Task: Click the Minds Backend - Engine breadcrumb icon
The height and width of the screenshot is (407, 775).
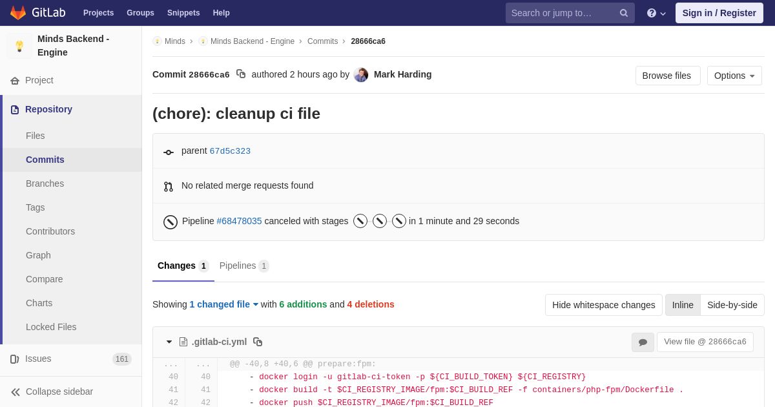Action: [x=203, y=41]
